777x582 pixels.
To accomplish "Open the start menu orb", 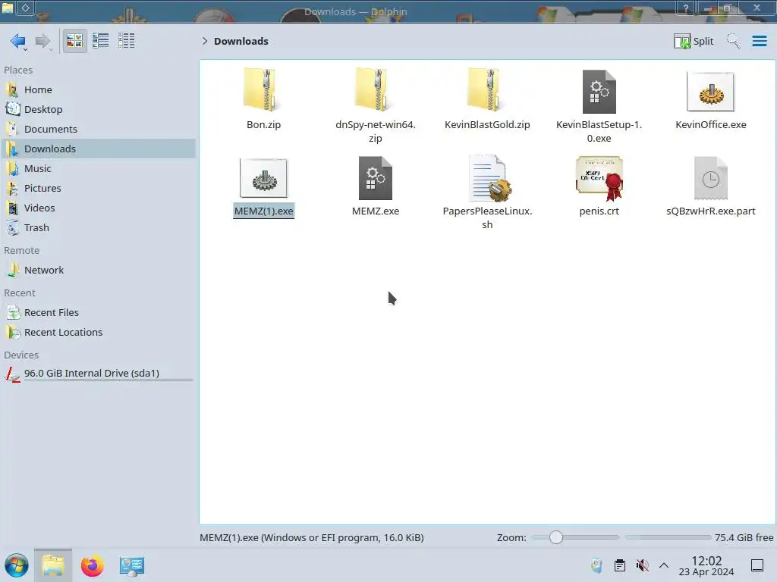I will tap(17, 565).
